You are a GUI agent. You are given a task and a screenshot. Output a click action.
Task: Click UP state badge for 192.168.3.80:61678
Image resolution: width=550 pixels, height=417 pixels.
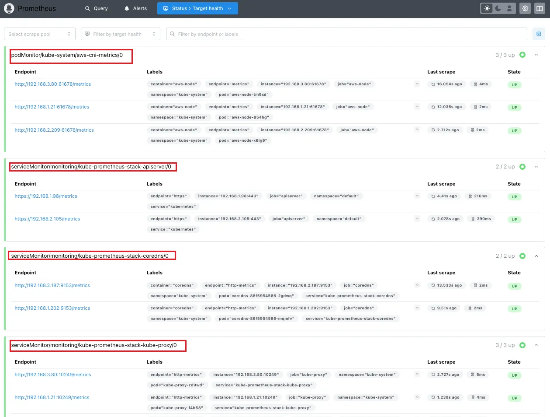pos(514,85)
